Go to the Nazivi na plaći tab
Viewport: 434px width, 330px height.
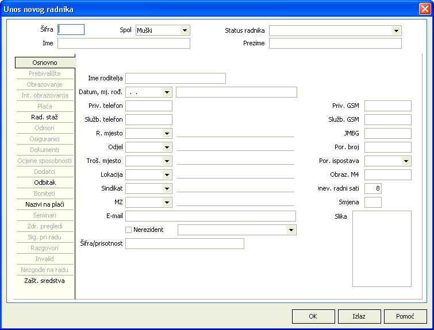point(44,204)
